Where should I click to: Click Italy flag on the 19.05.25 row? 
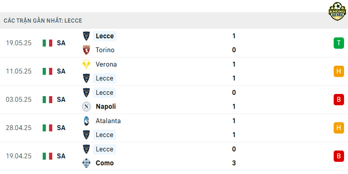tap(47, 43)
